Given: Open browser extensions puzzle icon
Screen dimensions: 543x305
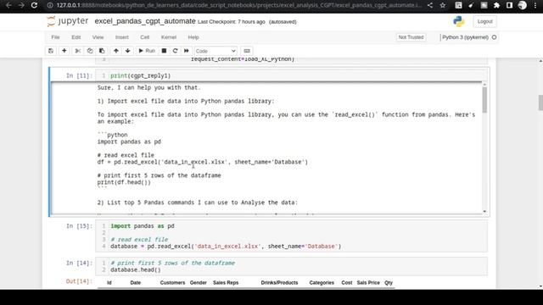Looking at the screenshot, I should [x=496, y=5].
